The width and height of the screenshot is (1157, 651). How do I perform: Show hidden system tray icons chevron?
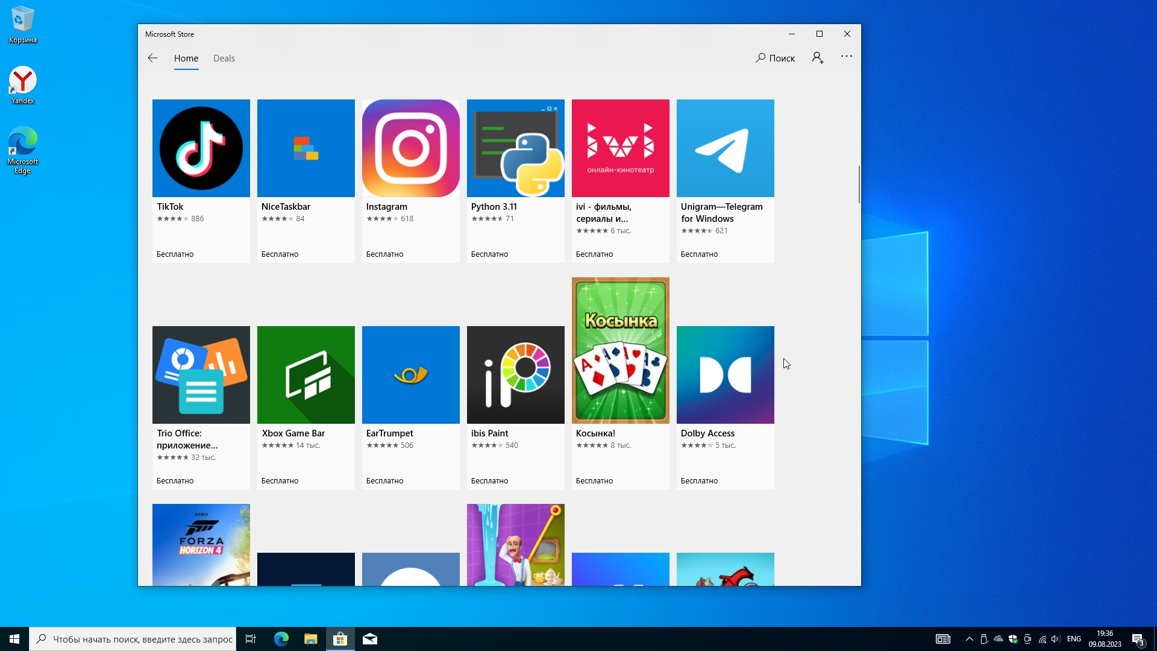(x=969, y=639)
